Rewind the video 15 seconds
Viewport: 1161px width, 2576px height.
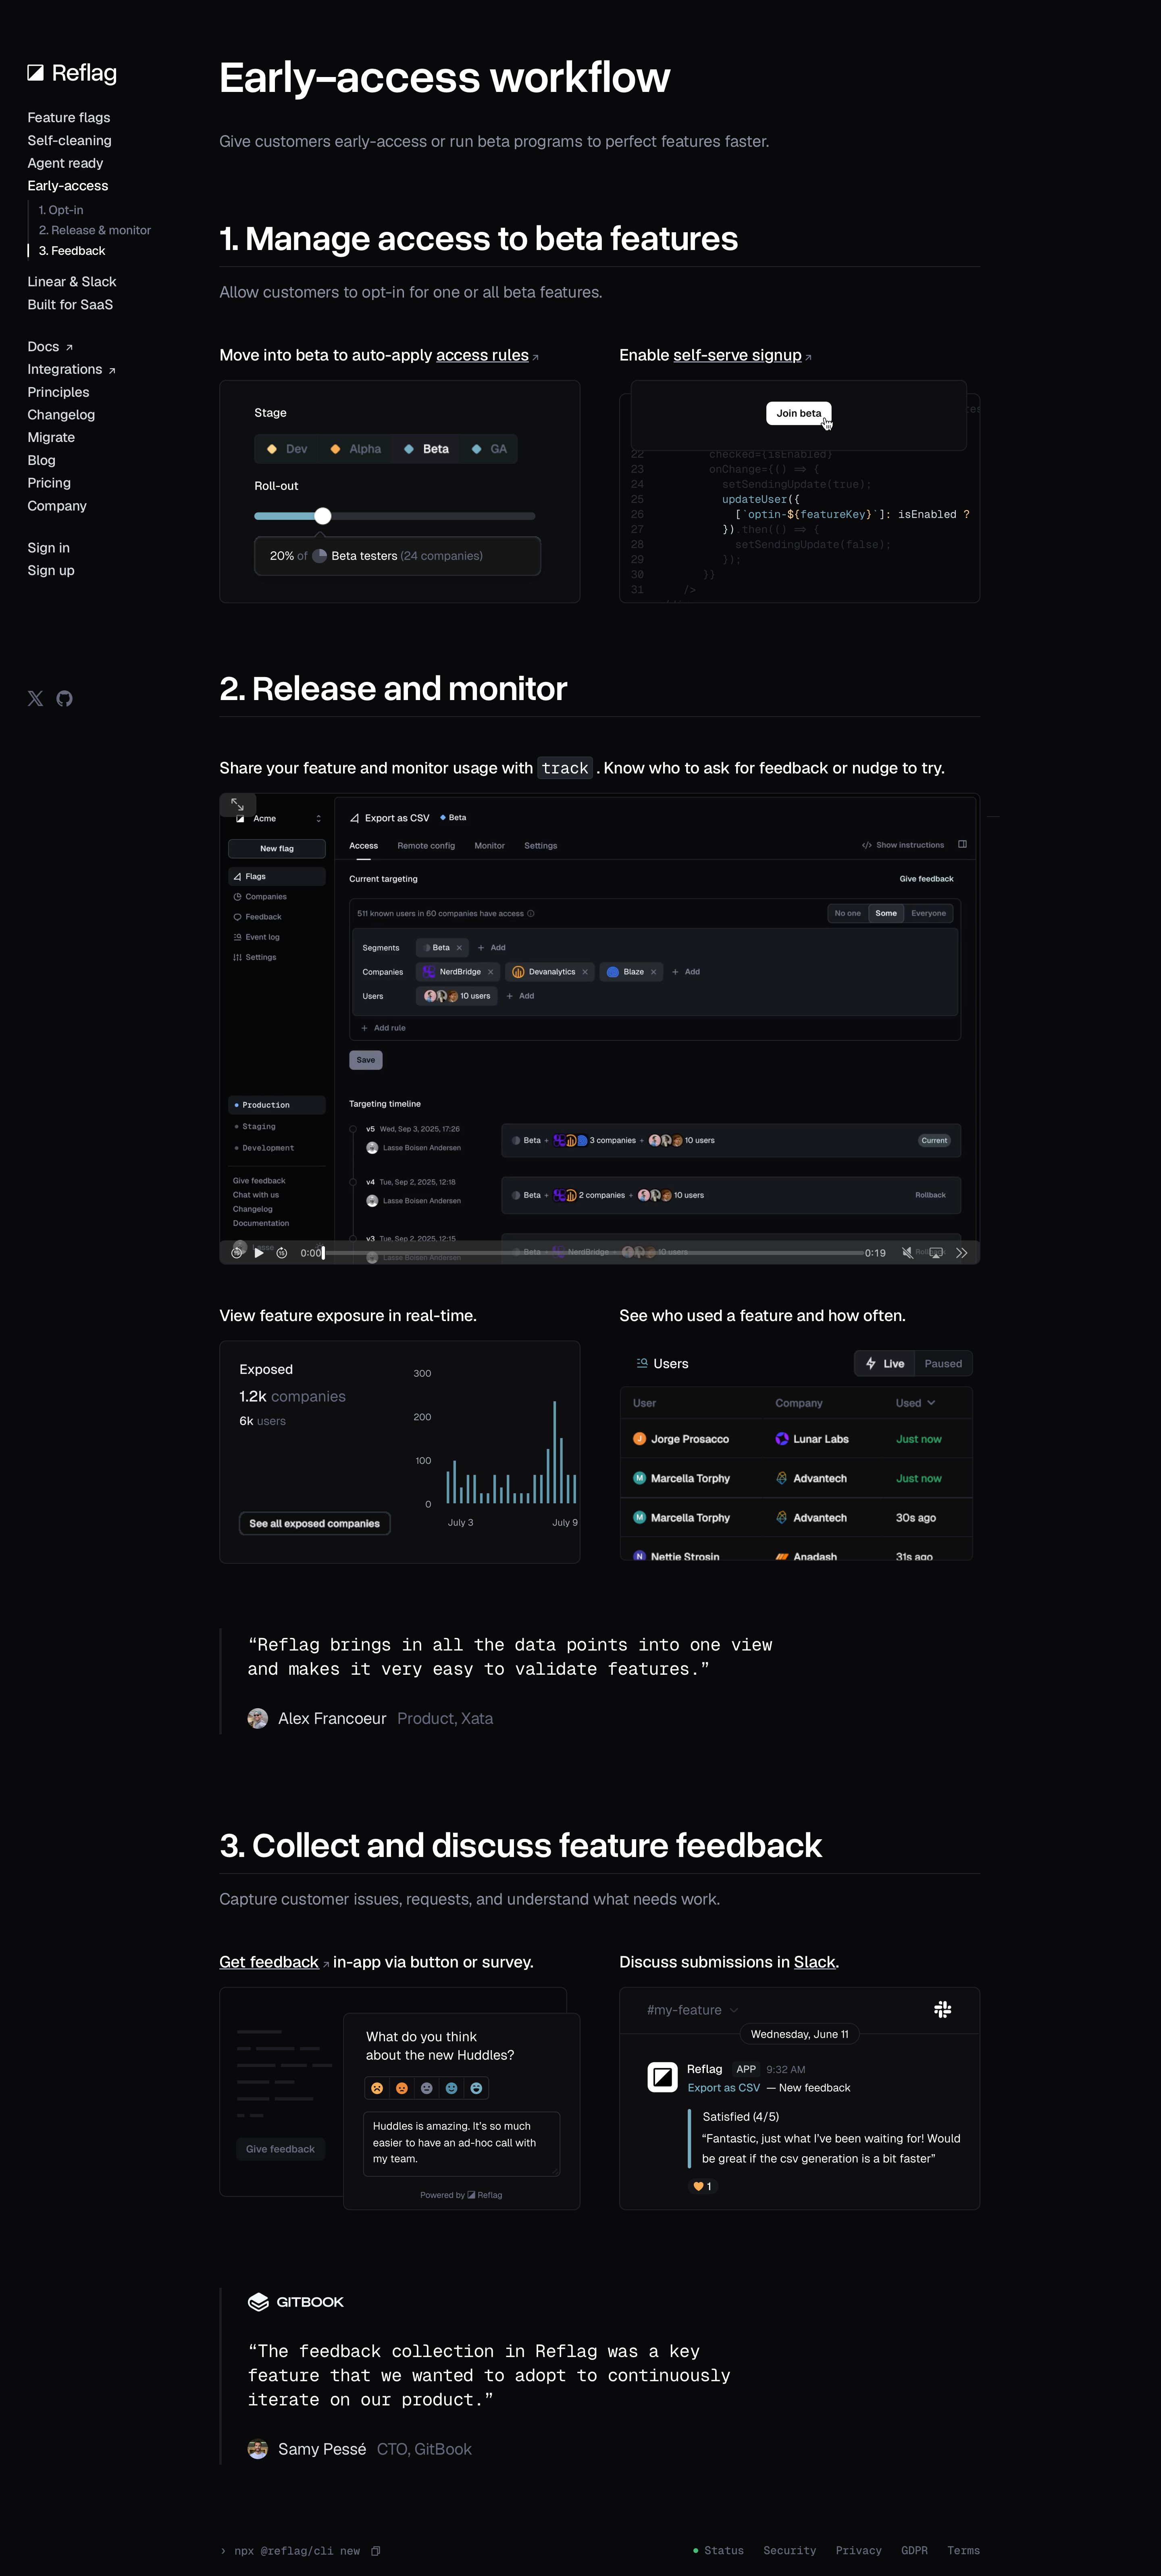click(x=237, y=1252)
